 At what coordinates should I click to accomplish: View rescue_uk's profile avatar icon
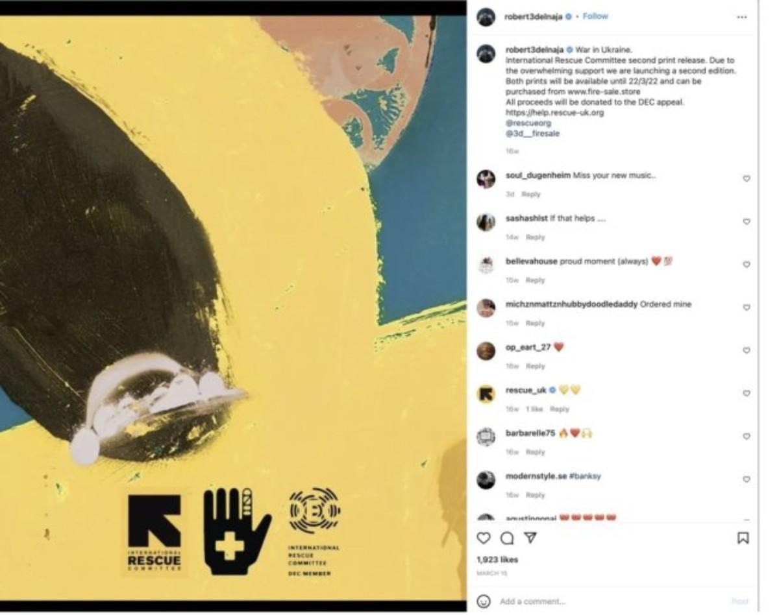pos(486,394)
